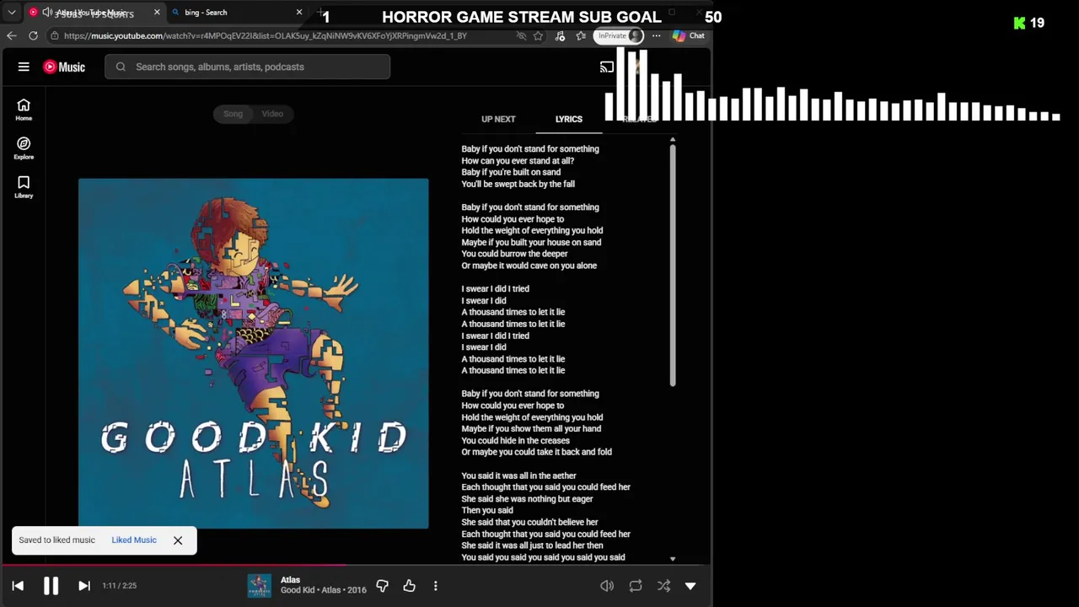Screen dimensions: 1079x607
Task: Click the tracking prevention eye icon
Action: coord(521,35)
